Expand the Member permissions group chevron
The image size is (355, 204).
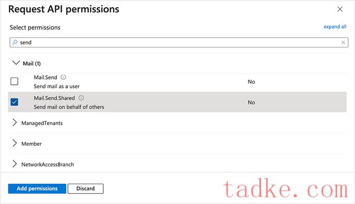point(15,143)
